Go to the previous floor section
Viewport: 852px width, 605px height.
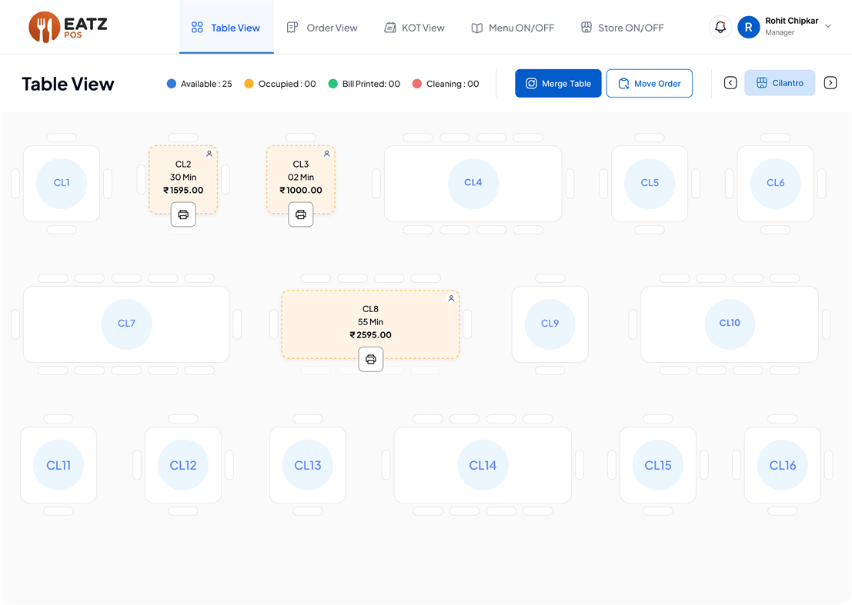(x=730, y=83)
